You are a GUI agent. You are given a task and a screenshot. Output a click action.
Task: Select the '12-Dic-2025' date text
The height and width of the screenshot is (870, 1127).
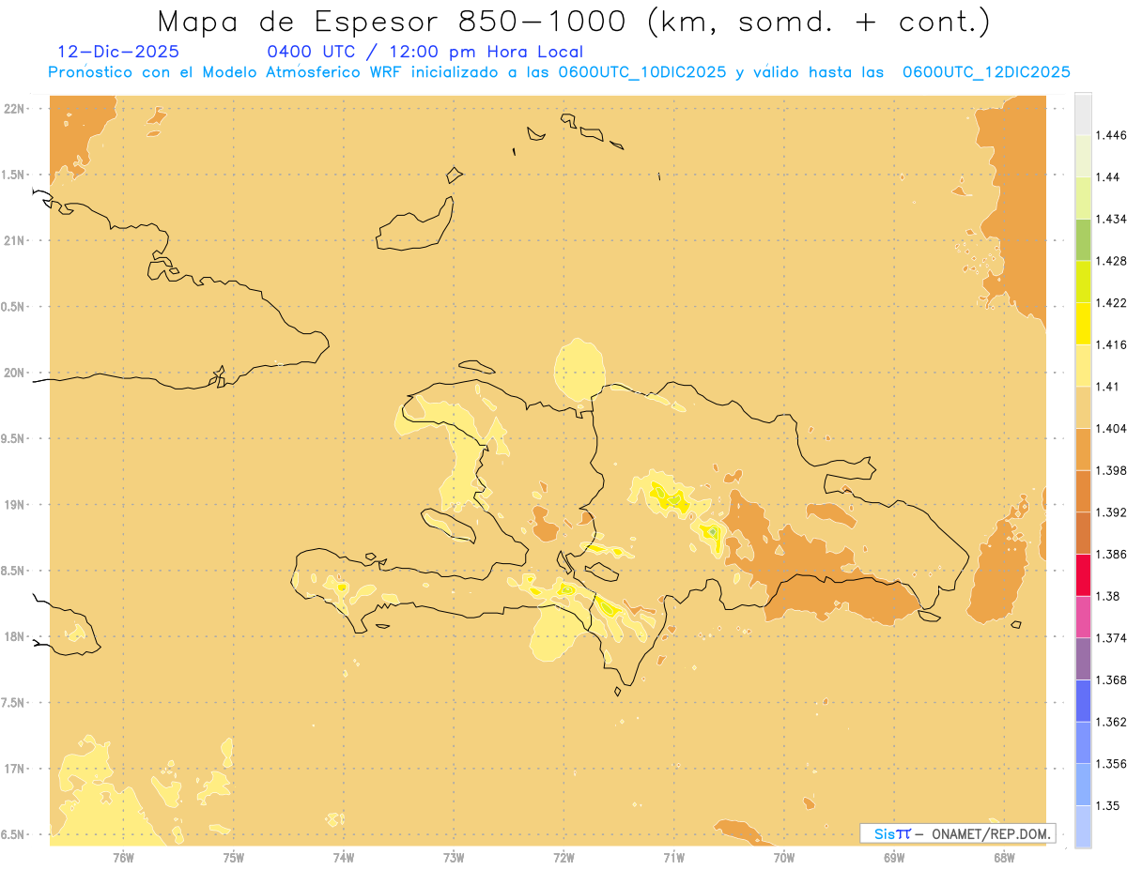point(118,53)
